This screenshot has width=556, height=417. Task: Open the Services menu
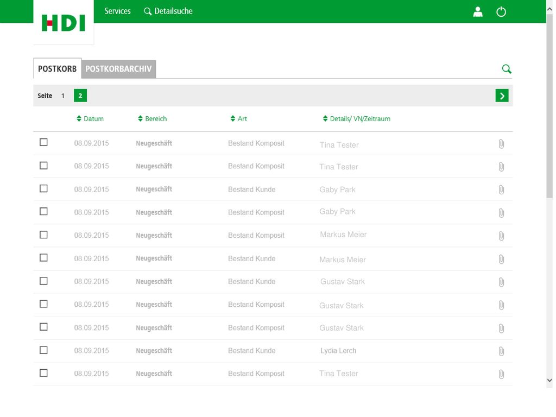click(x=117, y=11)
